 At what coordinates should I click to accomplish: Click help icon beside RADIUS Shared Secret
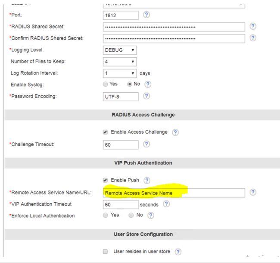click(253, 27)
